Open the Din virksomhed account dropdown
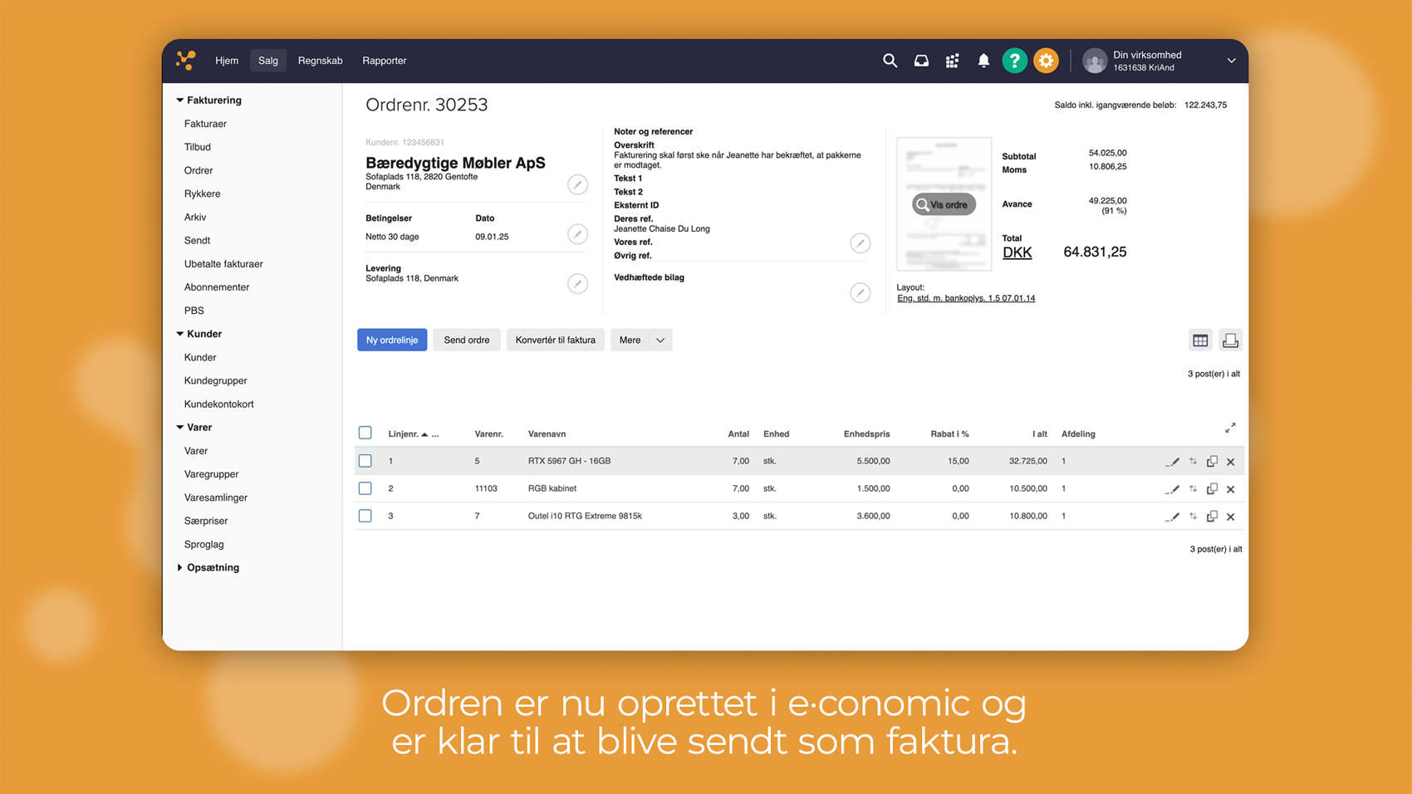The width and height of the screenshot is (1412, 794). point(1231,61)
